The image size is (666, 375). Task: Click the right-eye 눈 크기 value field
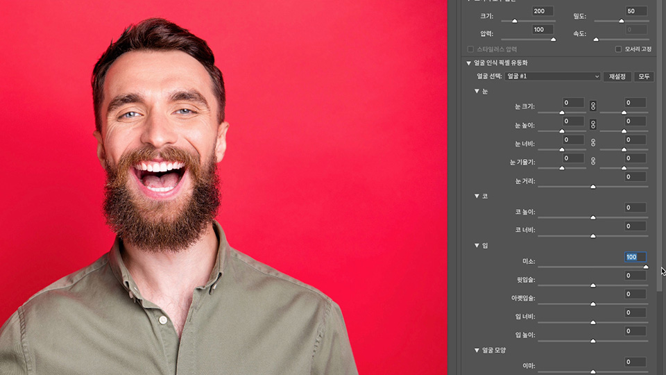(635, 103)
